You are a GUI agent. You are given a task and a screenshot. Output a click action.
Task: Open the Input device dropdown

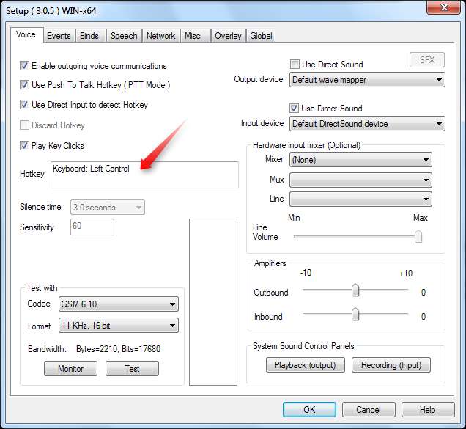pos(367,124)
